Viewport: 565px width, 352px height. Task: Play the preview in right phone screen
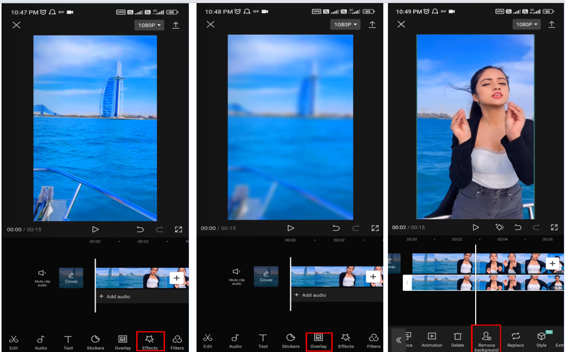[x=476, y=227]
